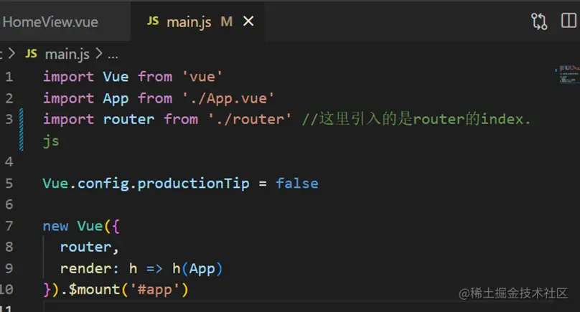Click line number 3 in the gutter
Image resolution: width=580 pixels, height=312 pixels.
pyautogui.click(x=9, y=119)
